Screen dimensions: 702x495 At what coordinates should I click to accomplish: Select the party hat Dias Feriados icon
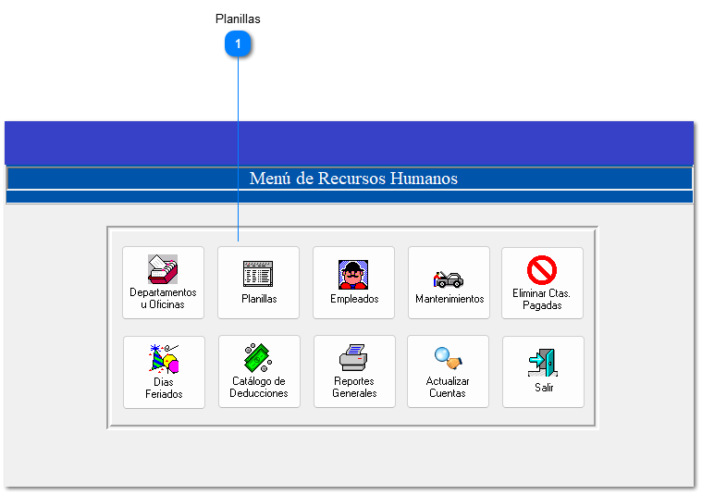coord(164,358)
